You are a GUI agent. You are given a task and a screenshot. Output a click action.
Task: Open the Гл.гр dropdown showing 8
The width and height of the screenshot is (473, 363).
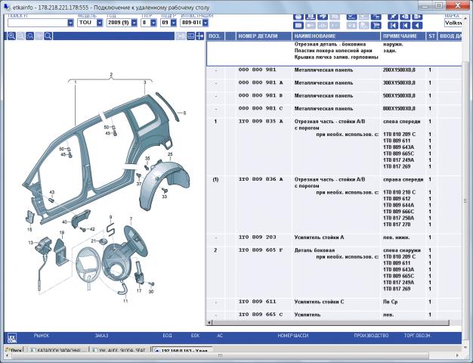coord(153,23)
